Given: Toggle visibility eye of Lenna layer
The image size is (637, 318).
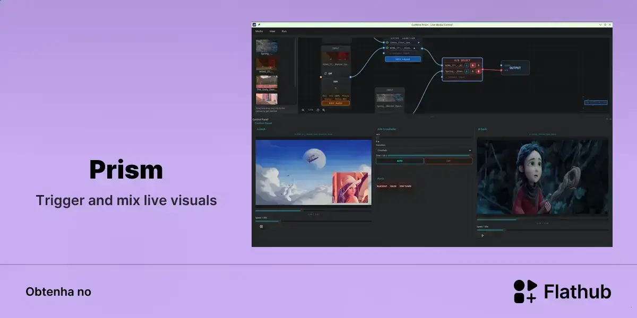Looking at the screenshot, I should 387,42.
